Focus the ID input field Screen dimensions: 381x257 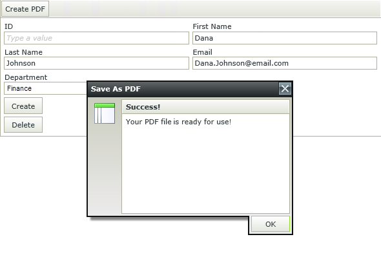pyautogui.click(x=96, y=38)
